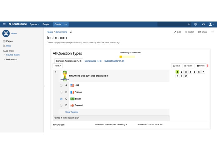The image size is (217, 154).
Task: Click the Brazil flag icon
Action: (x=72, y=99)
